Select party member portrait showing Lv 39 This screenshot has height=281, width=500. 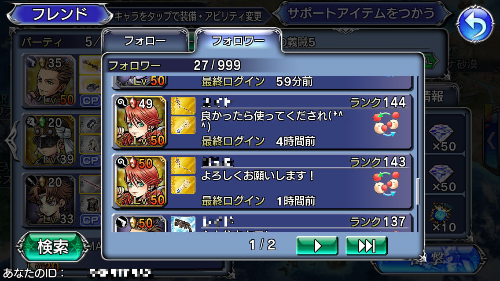tap(50, 140)
